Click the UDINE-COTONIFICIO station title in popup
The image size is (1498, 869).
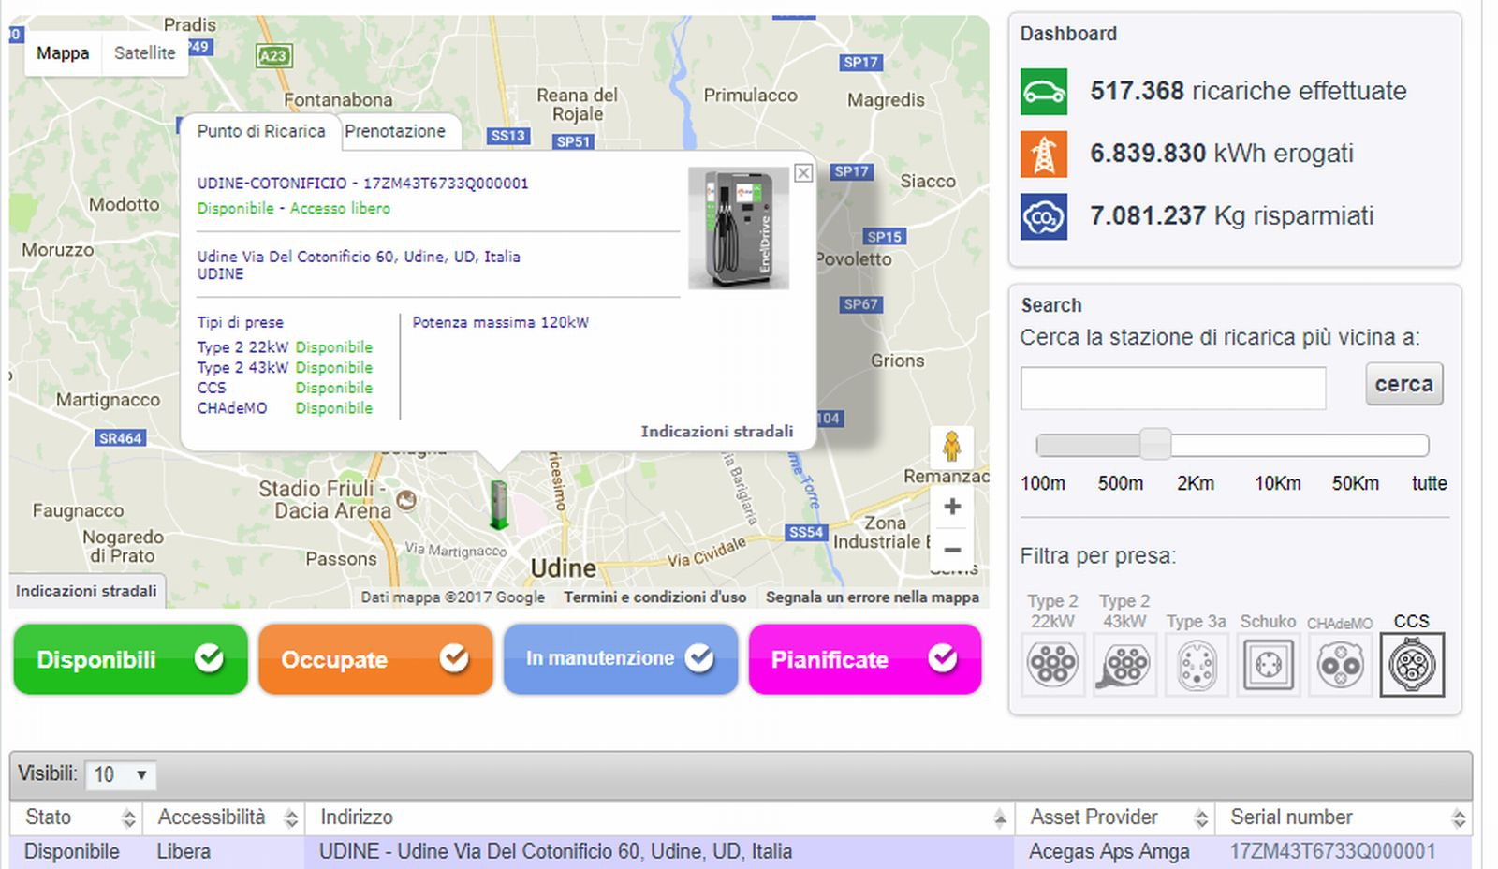362,184
